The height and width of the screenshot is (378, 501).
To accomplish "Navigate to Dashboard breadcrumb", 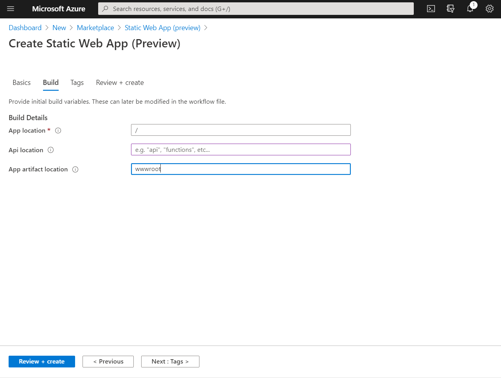I will [25, 28].
